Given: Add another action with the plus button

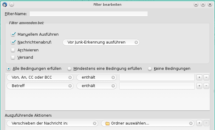Looking at the screenshot, I should (x=199, y=123).
